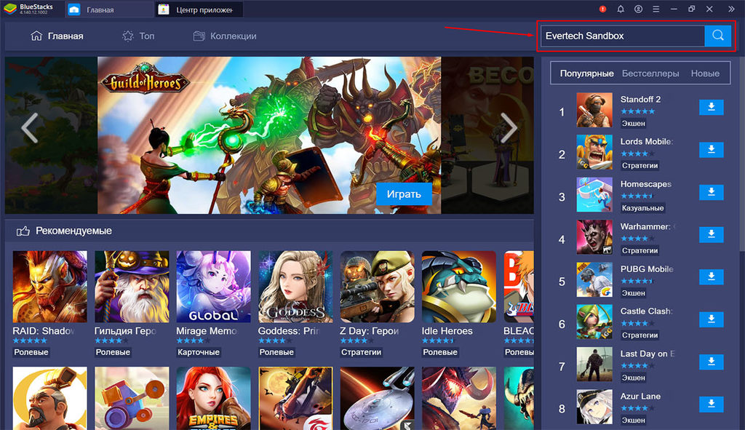Open the notifications bell
This screenshot has height=430, width=745.
pos(621,9)
